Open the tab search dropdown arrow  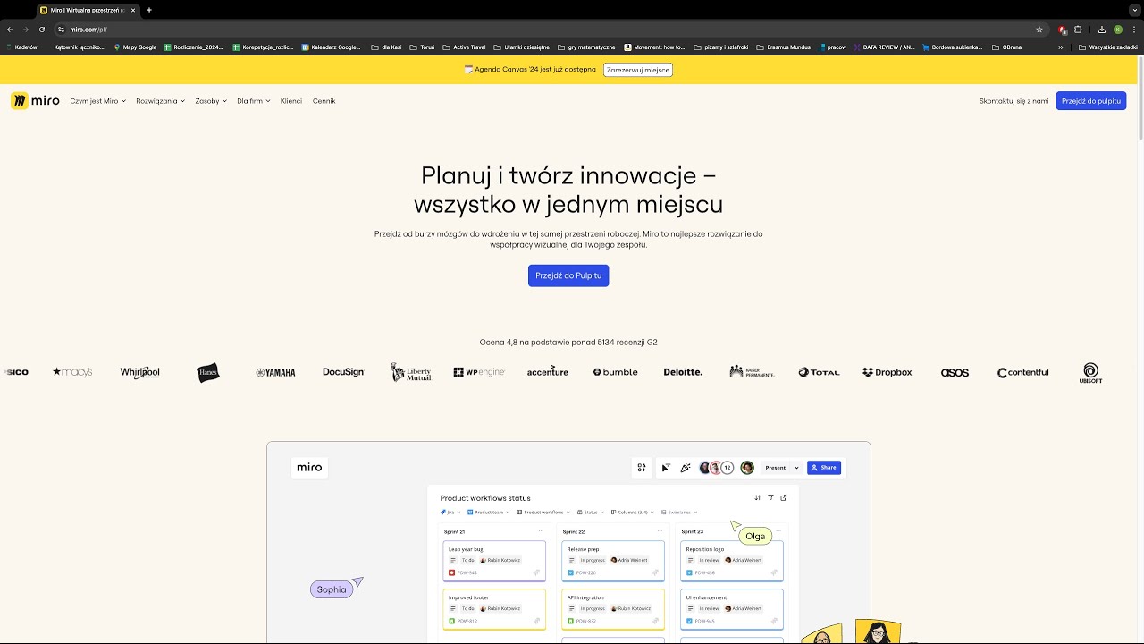pos(1134,10)
